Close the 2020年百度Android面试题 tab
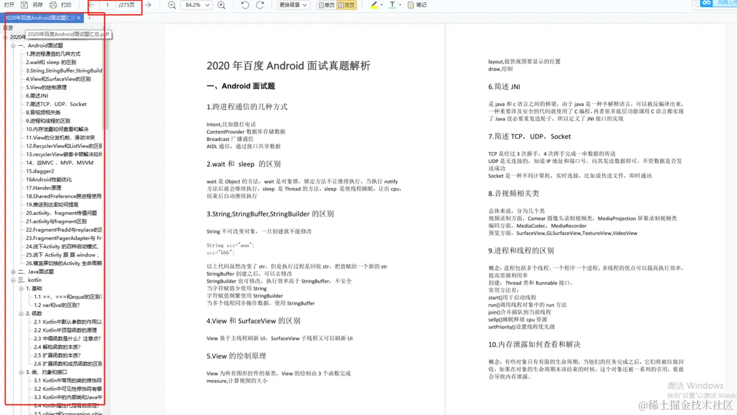737x415 pixels. tap(78, 18)
